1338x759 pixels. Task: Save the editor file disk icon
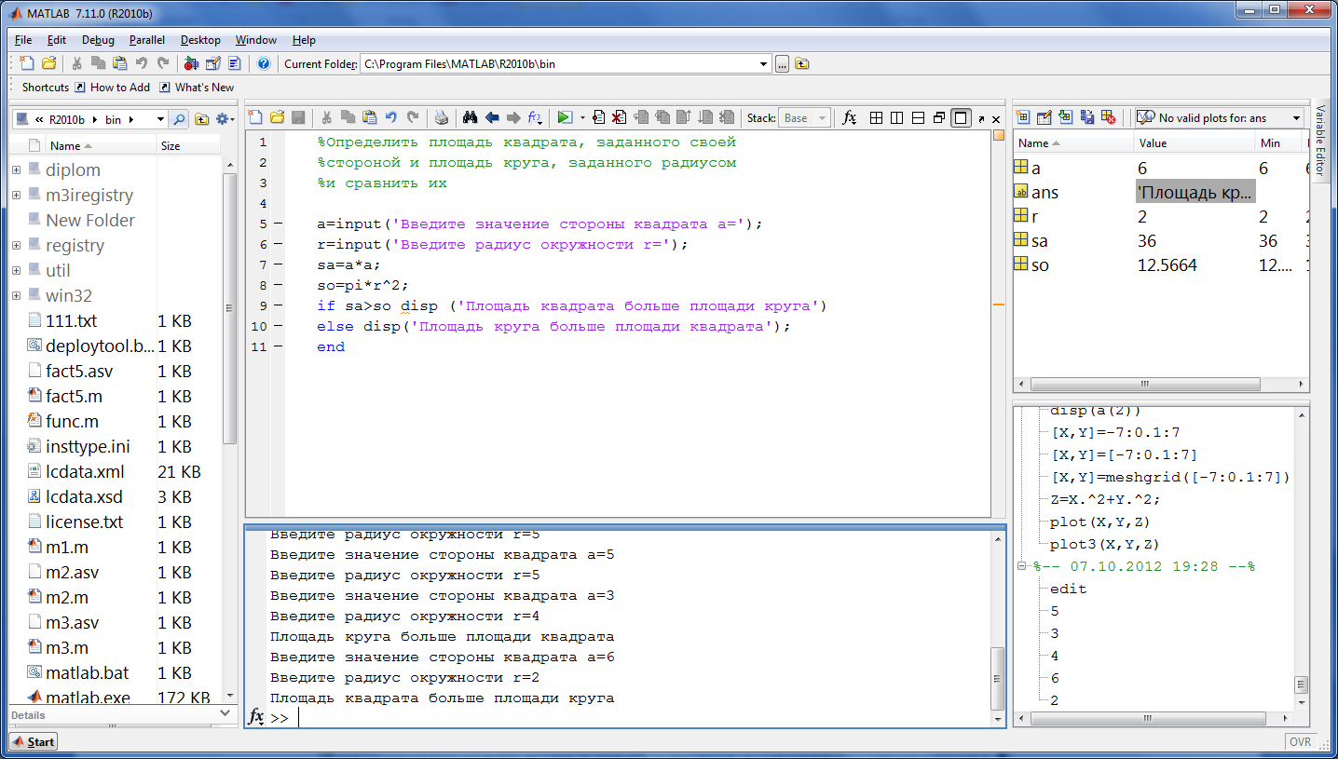click(x=299, y=117)
